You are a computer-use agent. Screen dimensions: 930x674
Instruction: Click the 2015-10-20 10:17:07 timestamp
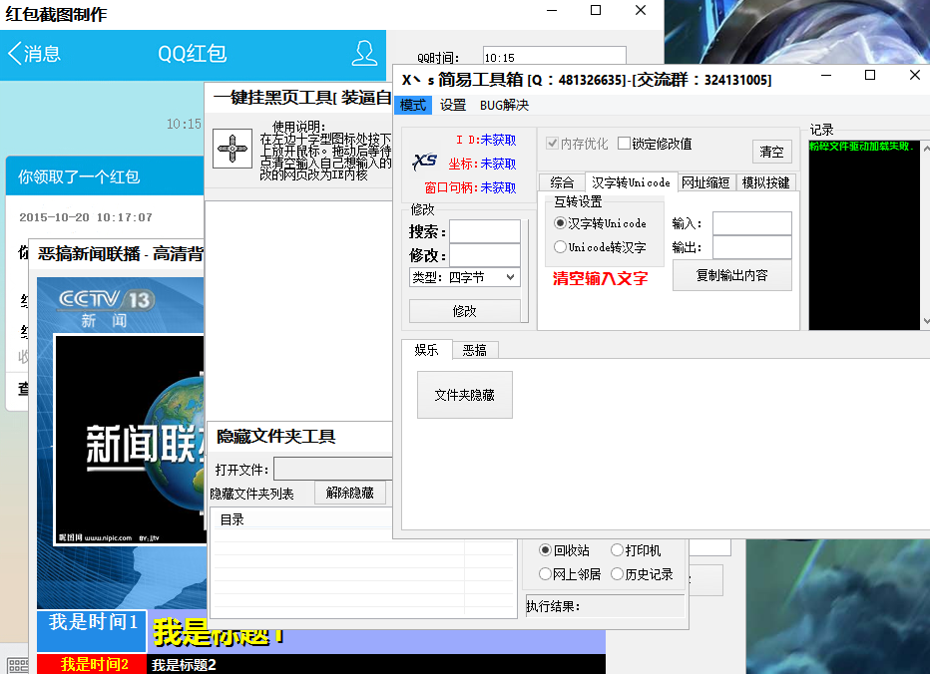point(86,217)
